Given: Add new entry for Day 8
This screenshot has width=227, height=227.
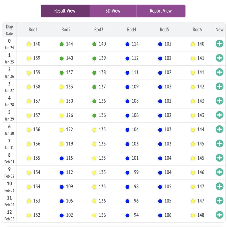Looking at the screenshot, I should pos(219,158).
